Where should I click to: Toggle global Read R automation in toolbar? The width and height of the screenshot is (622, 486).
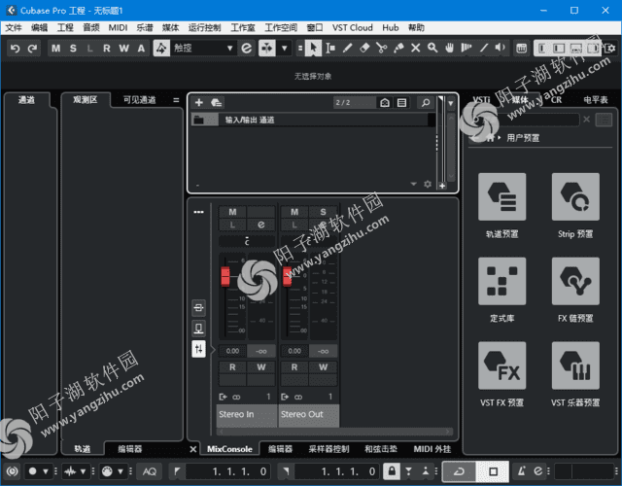[107, 48]
